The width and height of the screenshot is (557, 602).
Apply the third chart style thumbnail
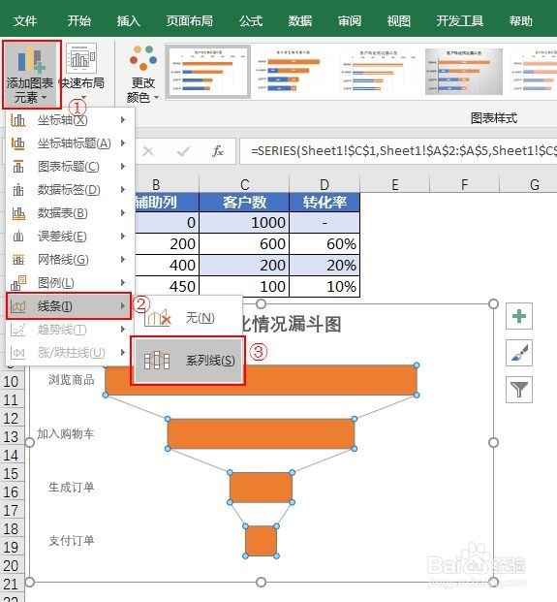pos(378,72)
